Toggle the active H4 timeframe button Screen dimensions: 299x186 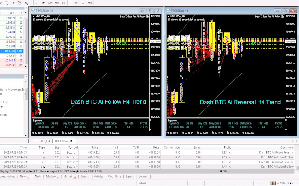[70, 3]
